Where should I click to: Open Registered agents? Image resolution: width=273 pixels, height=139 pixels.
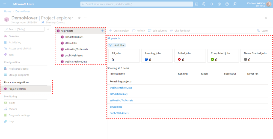(x=19, y=69)
